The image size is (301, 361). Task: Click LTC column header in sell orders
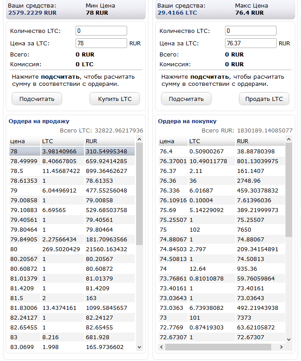pos(62,141)
